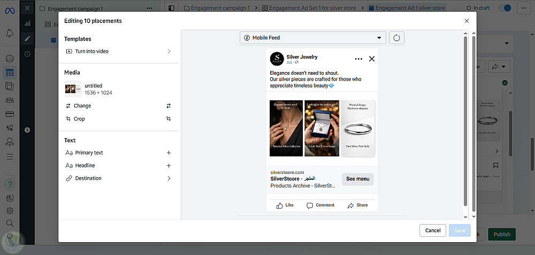Click the Meta logo icon
Image resolution: width=535 pixels, height=255 pixels.
[x=10, y=10]
